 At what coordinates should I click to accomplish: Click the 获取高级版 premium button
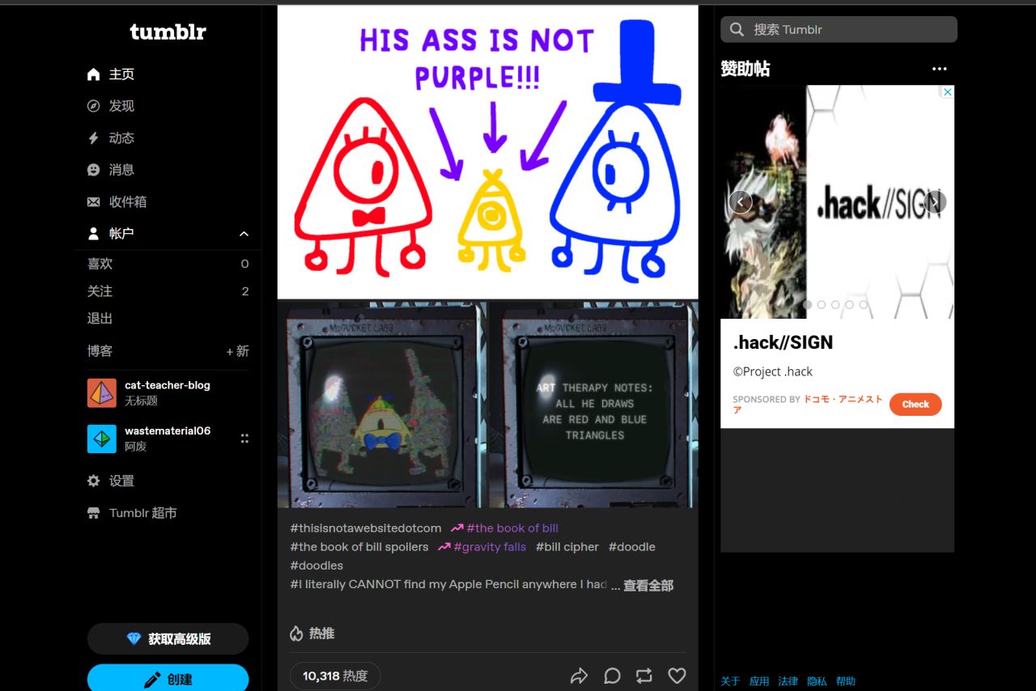pos(168,639)
